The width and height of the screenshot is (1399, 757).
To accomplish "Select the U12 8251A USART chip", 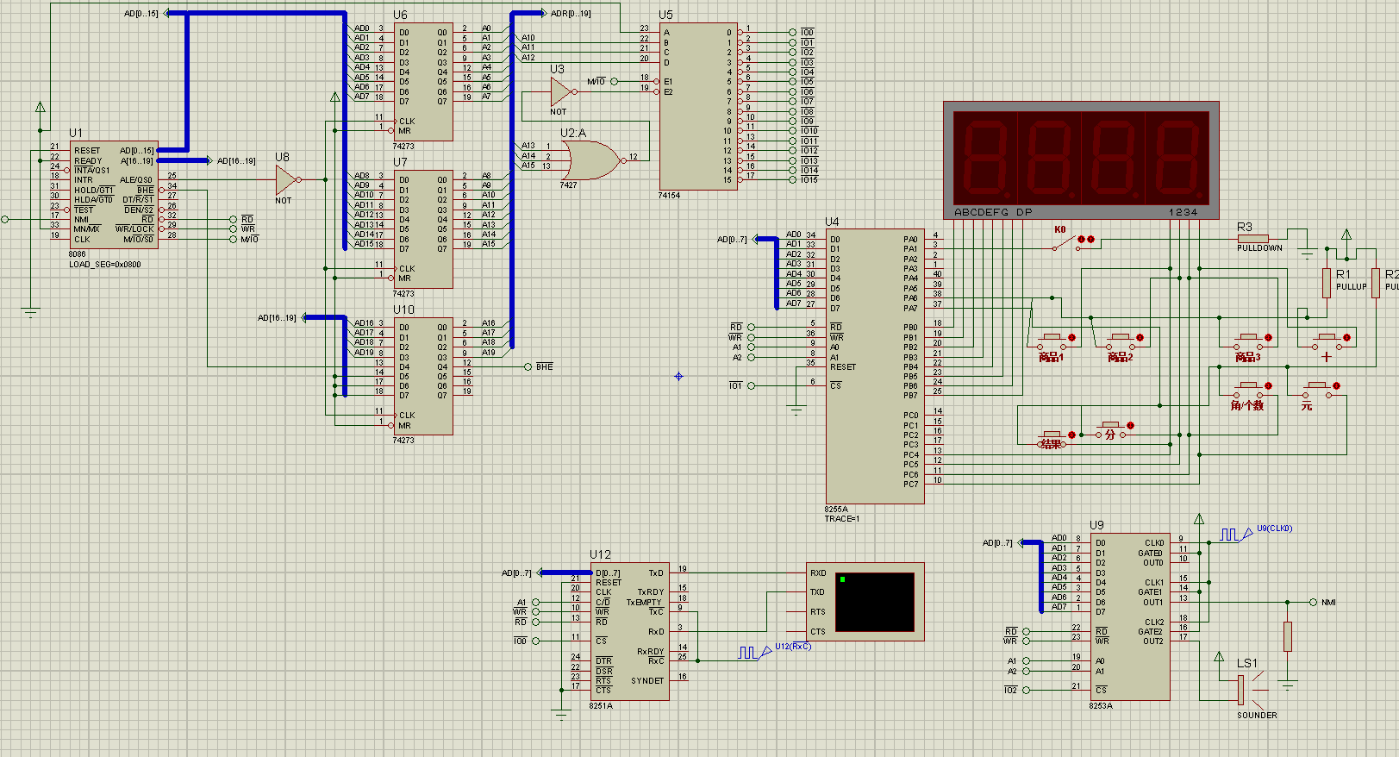I will (629, 631).
